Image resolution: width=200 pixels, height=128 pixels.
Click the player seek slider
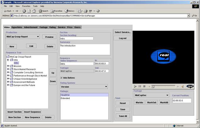(x=163, y=86)
